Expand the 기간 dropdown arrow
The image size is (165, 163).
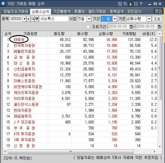115,19
